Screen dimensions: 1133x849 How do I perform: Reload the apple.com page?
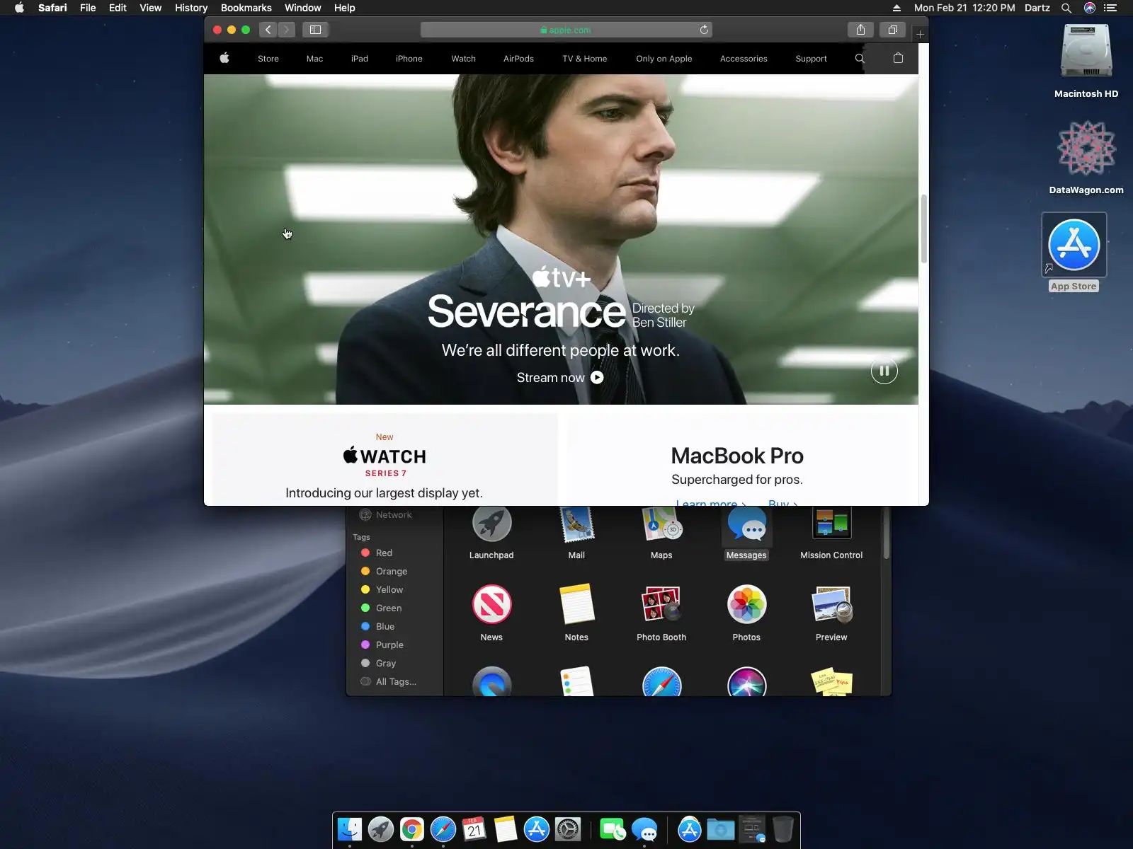coord(704,30)
